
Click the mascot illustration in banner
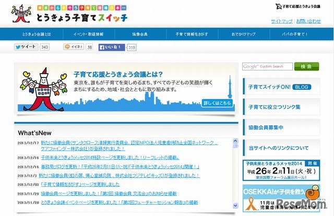pyautogui.click(x=43, y=89)
